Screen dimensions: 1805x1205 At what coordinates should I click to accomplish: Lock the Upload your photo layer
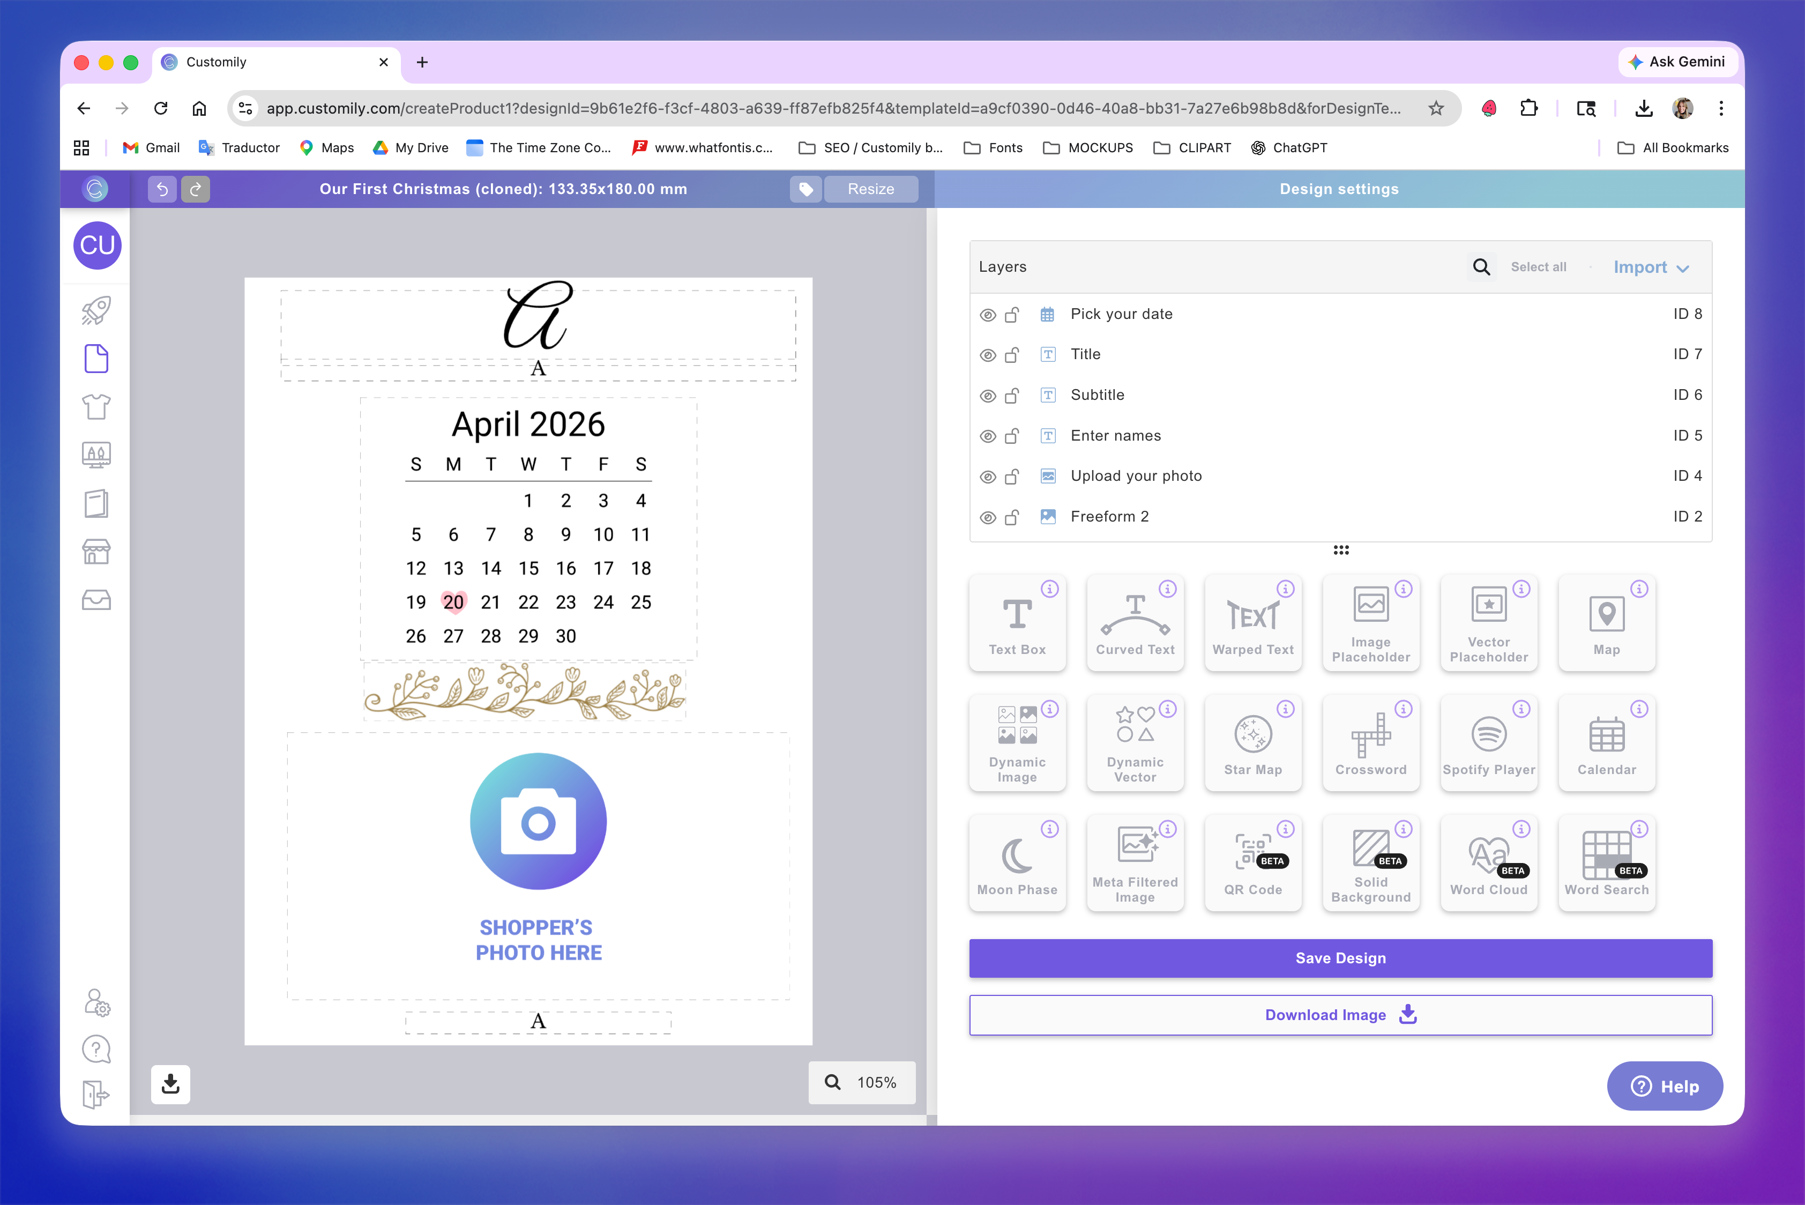(1012, 477)
